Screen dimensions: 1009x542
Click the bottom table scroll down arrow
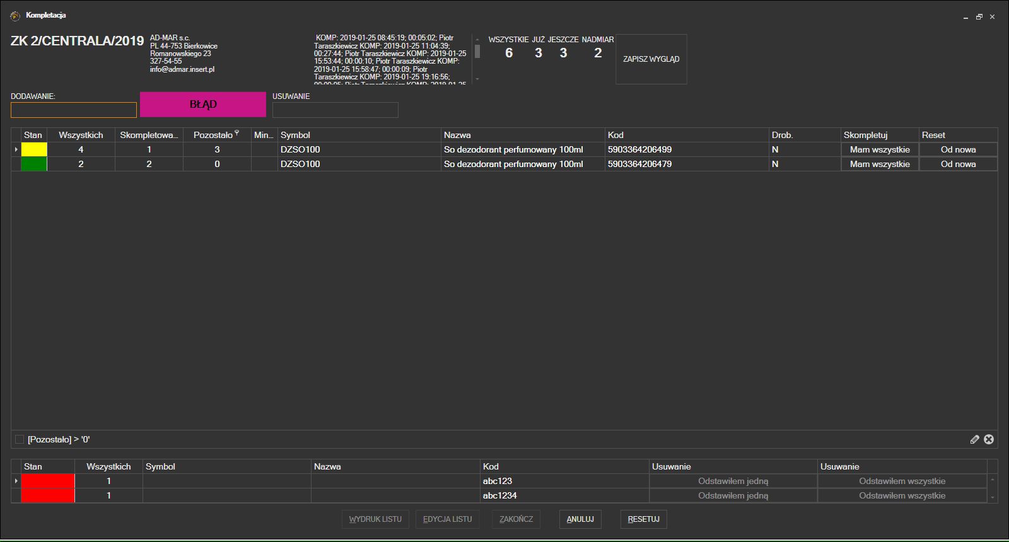click(993, 498)
